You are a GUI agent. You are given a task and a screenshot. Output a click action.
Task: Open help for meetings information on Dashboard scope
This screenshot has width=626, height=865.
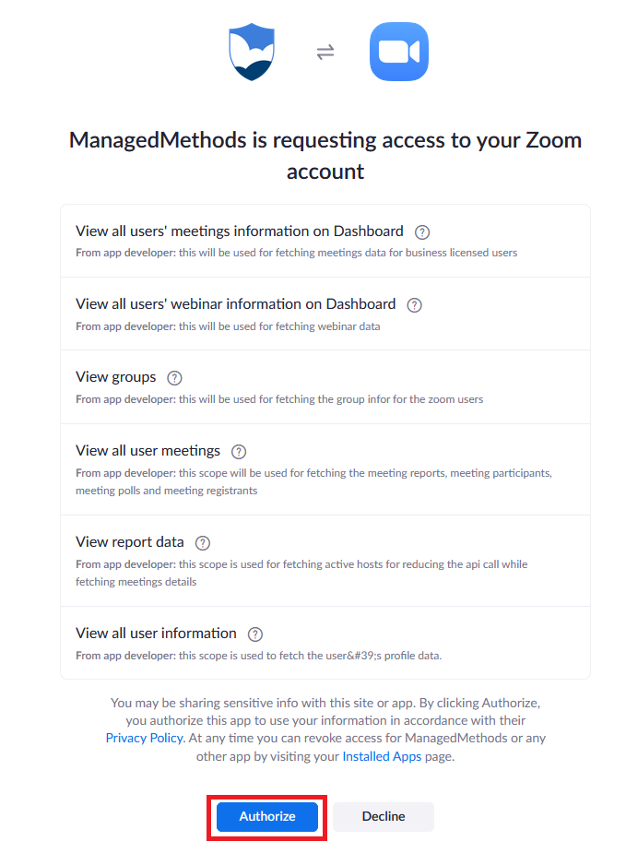(x=421, y=231)
